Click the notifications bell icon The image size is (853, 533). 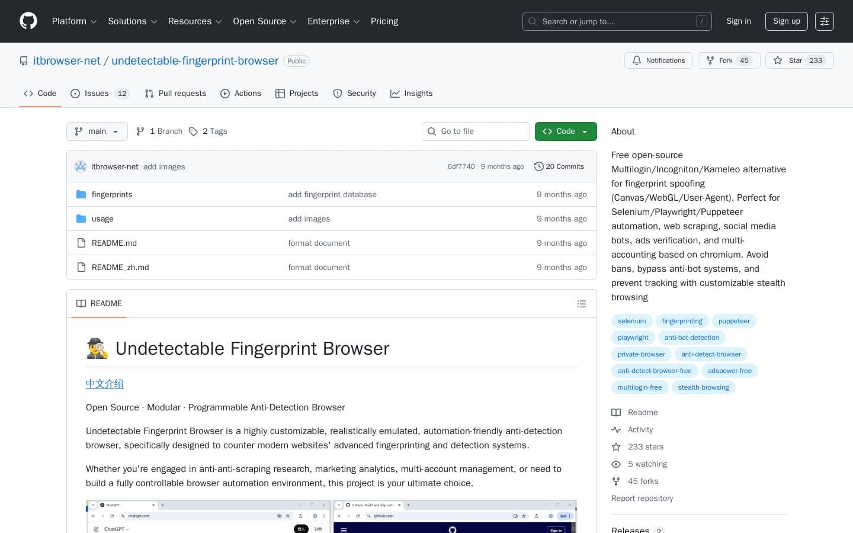637,60
